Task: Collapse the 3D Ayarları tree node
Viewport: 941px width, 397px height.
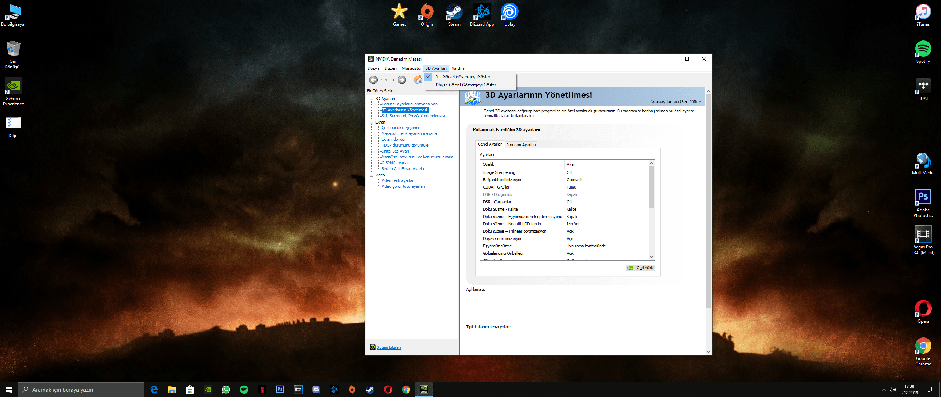Action: pyautogui.click(x=372, y=99)
